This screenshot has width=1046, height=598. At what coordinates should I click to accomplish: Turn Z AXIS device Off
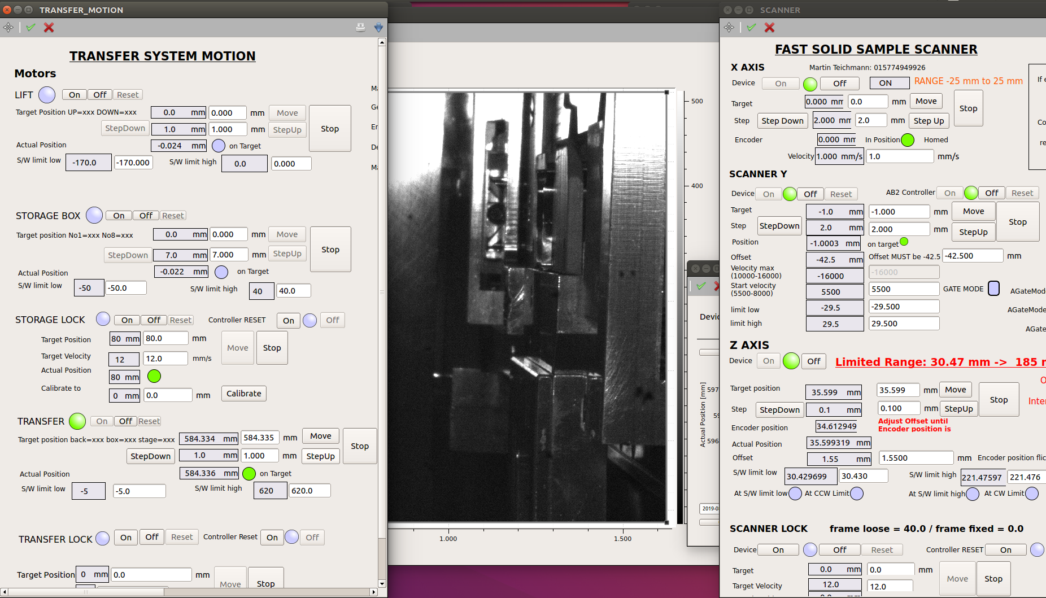(814, 361)
